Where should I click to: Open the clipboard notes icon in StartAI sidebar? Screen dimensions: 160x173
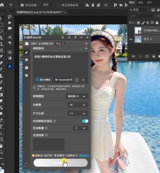(x=26, y=68)
